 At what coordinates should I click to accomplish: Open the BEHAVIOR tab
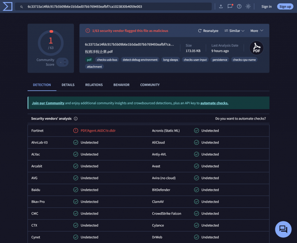[x=122, y=85]
